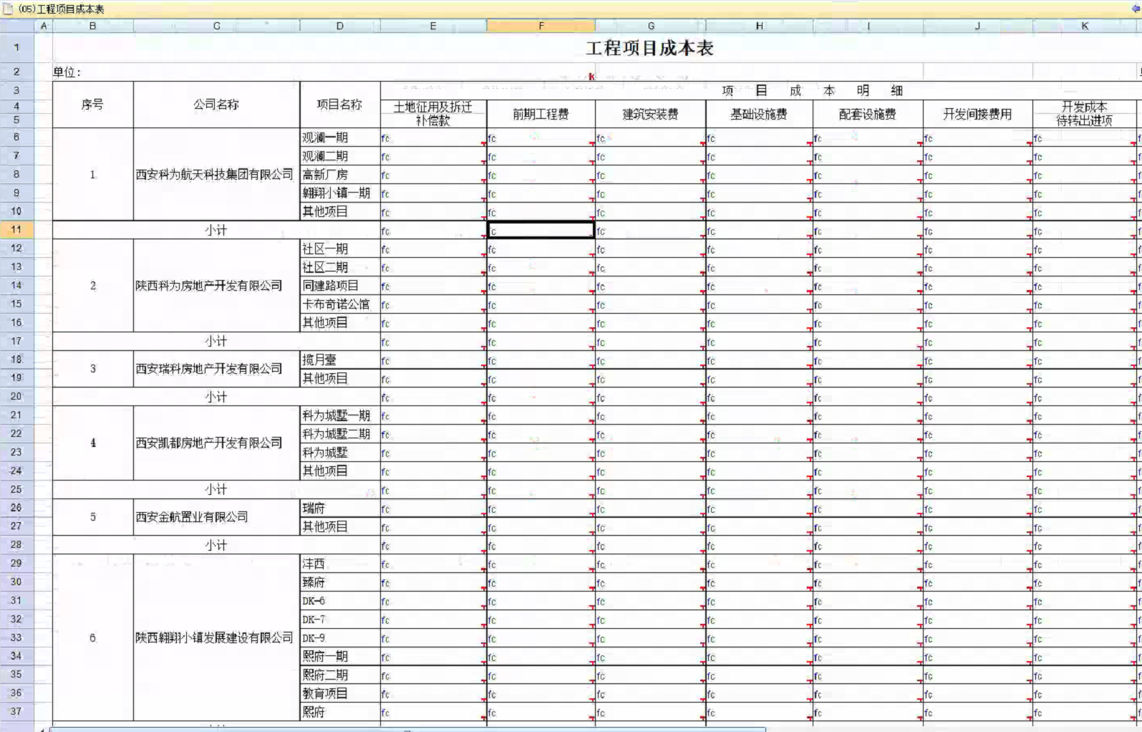Click the 科为城墅二期 project cell
This screenshot has height=732, width=1142.
pyautogui.click(x=340, y=434)
